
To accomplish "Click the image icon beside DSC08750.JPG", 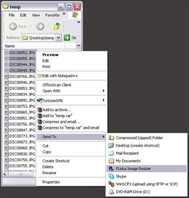I will 6,160.
